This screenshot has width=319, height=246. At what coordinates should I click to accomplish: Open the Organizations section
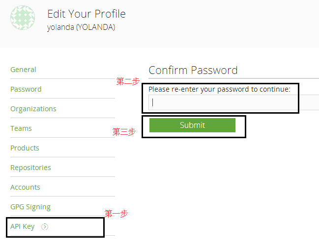[x=33, y=109]
